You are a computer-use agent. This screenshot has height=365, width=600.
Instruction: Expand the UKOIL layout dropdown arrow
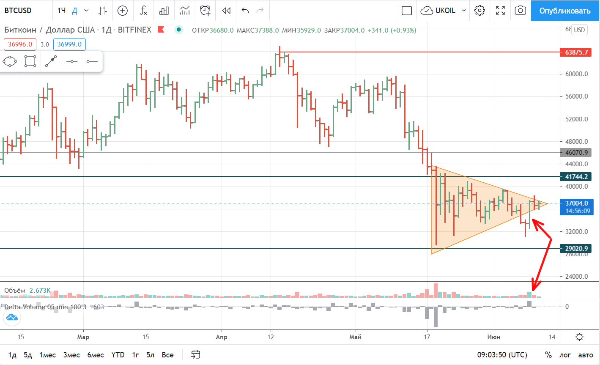pyautogui.click(x=464, y=11)
